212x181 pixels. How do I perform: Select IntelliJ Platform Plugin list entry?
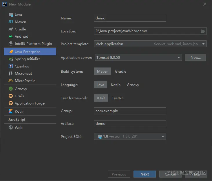tap(30, 43)
